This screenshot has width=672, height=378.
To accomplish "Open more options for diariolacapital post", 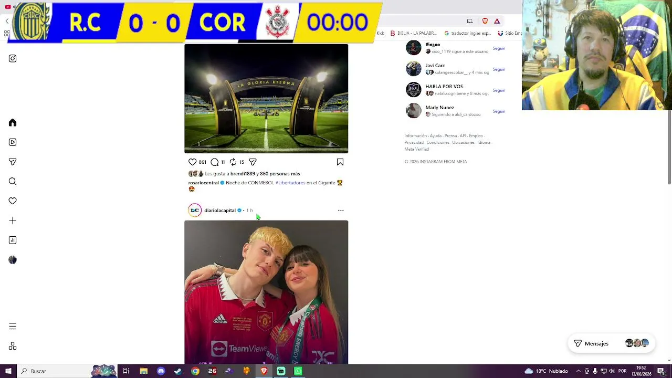I will click(x=341, y=211).
